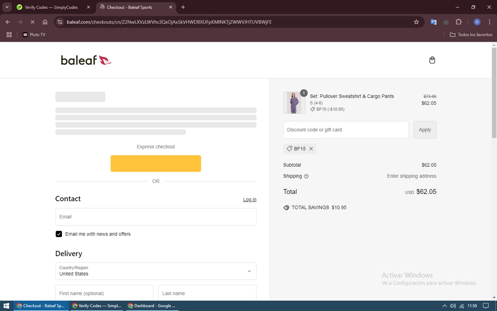
Task: Switch to the Verify Codes — SimplyCodes tab
Action: point(51,7)
